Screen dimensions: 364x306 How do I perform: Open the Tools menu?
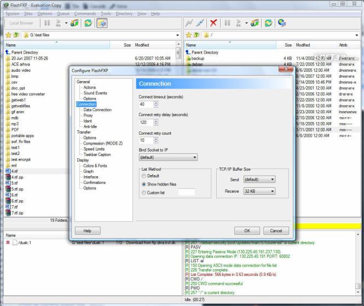106,14
